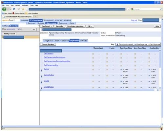
Task: Click the customer mapped icon beside IsValidAsDoc
Action: click(x=41, y=88)
